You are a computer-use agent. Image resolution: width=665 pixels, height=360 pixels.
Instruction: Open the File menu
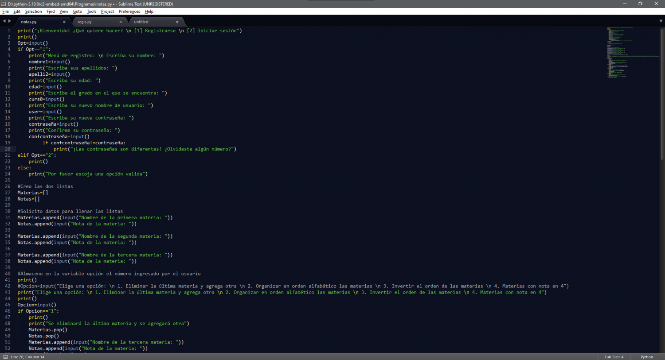tap(5, 12)
